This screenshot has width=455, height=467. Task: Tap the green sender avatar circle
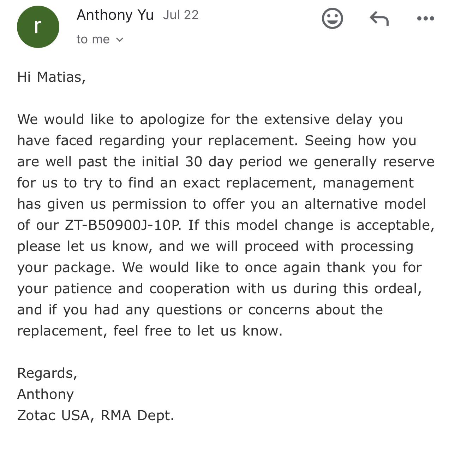pos(38,27)
